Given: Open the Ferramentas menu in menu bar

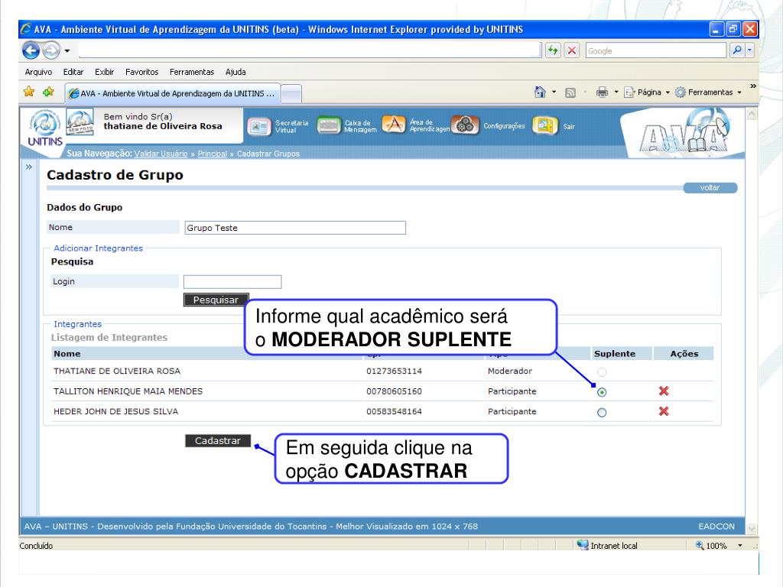Looking at the screenshot, I should (192, 72).
